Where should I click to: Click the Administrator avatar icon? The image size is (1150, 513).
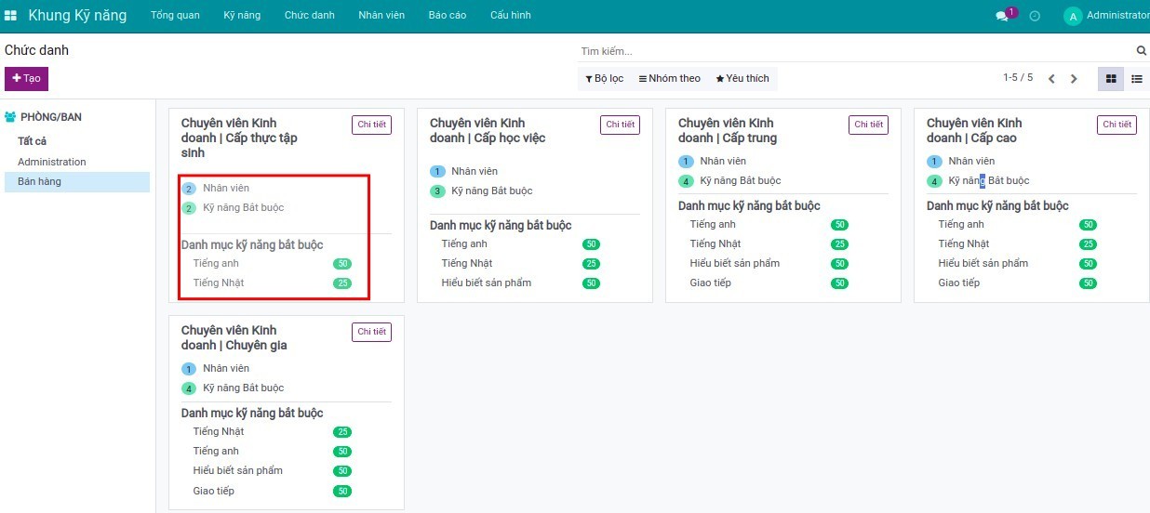tap(1073, 16)
